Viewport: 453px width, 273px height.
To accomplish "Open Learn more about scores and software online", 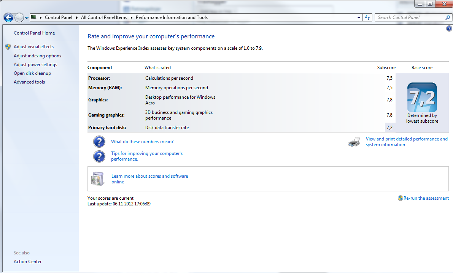I will (x=149, y=179).
